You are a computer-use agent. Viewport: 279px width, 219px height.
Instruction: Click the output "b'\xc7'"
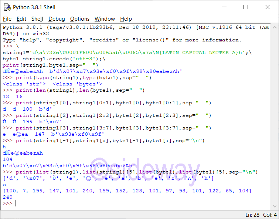pos(51,122)
